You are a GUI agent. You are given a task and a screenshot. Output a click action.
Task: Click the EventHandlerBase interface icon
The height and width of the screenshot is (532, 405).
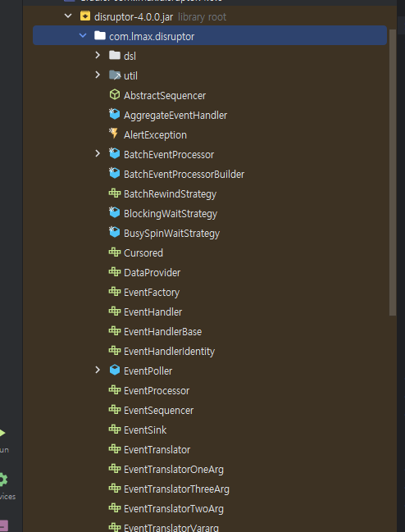tap(115, 331)
